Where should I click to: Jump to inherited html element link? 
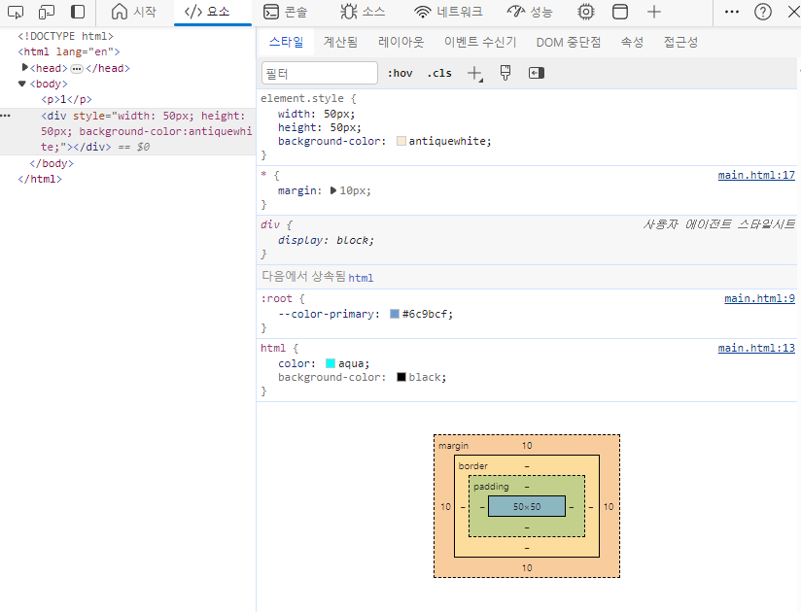(361, 278)
